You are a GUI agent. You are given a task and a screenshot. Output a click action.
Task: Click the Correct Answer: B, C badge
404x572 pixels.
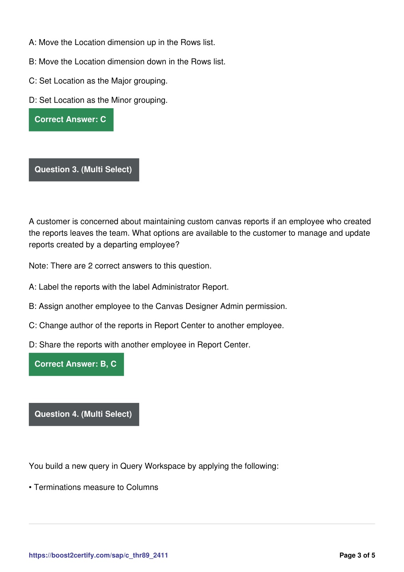point(76,364)
